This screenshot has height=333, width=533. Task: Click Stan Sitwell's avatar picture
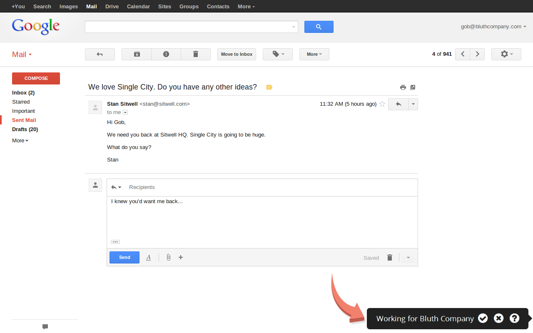[95, 107]
